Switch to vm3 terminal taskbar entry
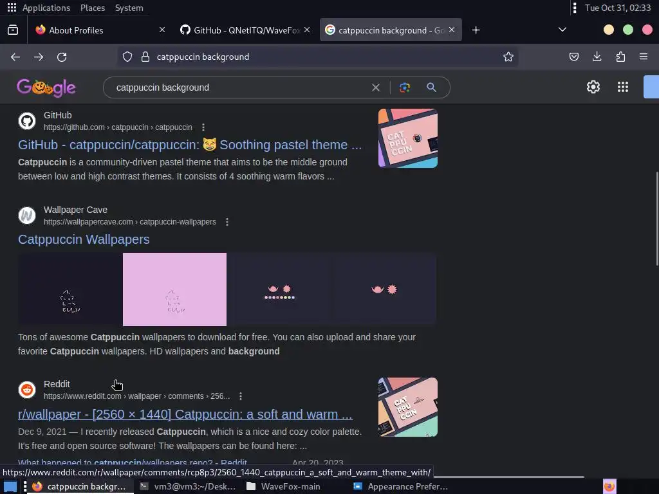The height and width of the screenshot is (494, 659). click(189, 486)
